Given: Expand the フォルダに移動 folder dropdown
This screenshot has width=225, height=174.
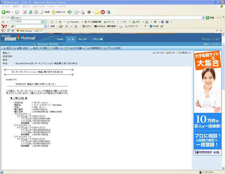Looking at the screenshot, I should (x=83, y=48).
